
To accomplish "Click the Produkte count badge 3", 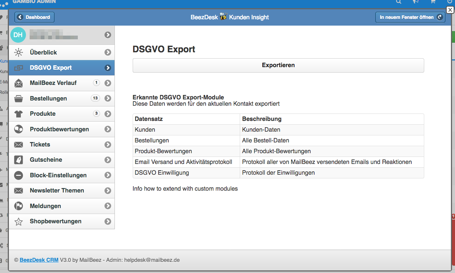I will [96, 114].
